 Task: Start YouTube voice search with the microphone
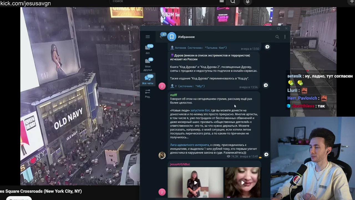pos(248,2)
